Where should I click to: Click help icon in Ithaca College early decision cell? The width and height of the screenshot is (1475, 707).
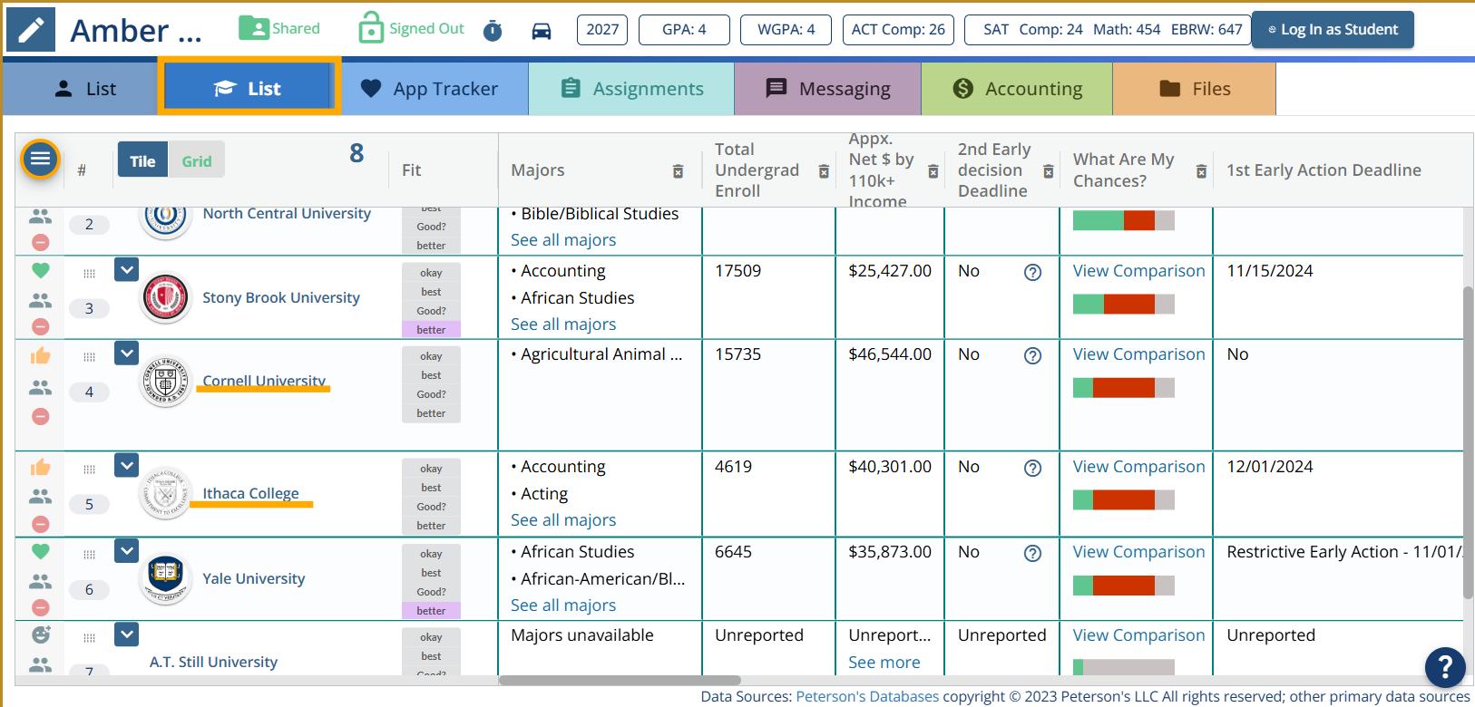[1032, 468]
